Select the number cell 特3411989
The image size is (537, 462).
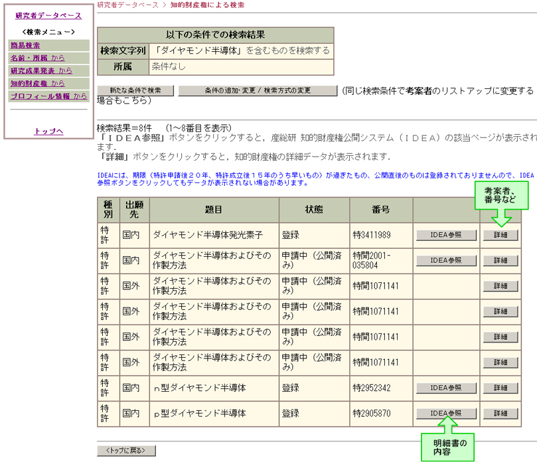click(x=381, y=235)
